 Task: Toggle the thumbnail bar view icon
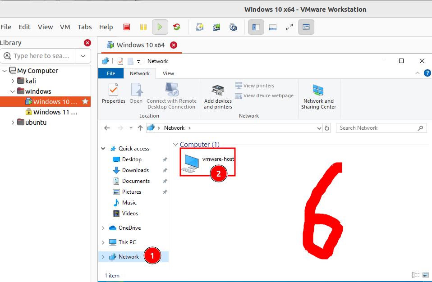(x=273, y=27)
